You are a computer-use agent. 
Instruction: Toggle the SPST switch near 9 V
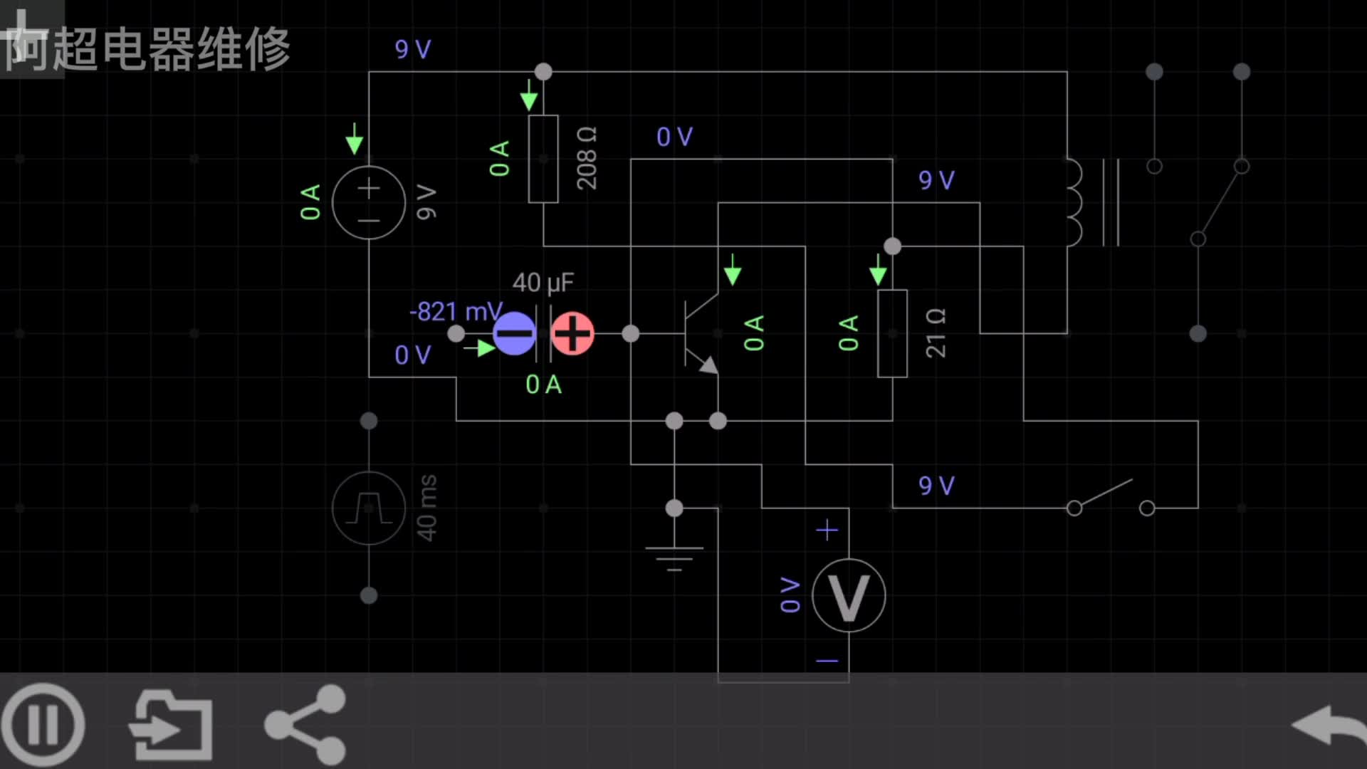click(x=1111, y=497)
